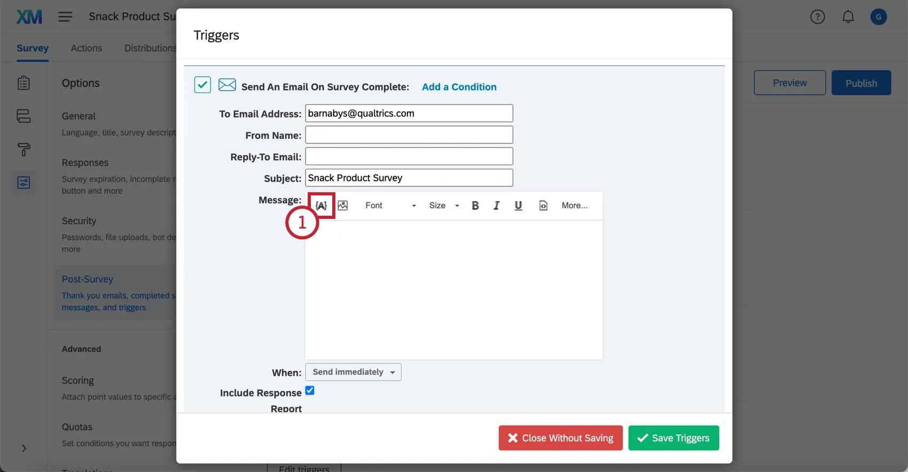The width and height of the screenshot is (908, 472).
Task: Toggle the Include Response Report checkbox
Action: coord(310,391)
